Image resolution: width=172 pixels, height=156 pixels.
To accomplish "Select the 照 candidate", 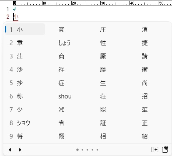I will [103, 110].
